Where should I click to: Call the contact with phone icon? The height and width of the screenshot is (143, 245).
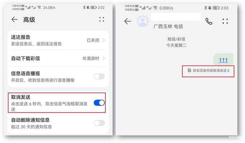(209, 21)
